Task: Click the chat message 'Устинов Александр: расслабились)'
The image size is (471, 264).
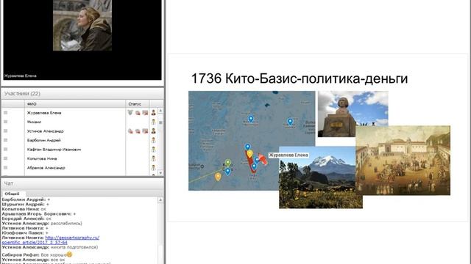Action: pyautogui.click(x=42, y=223)
